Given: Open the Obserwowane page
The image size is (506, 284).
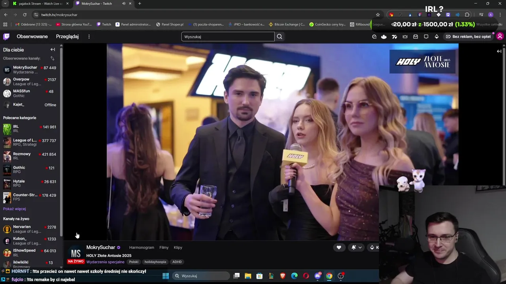Looking at the screenshot, I should coord(32,36).
